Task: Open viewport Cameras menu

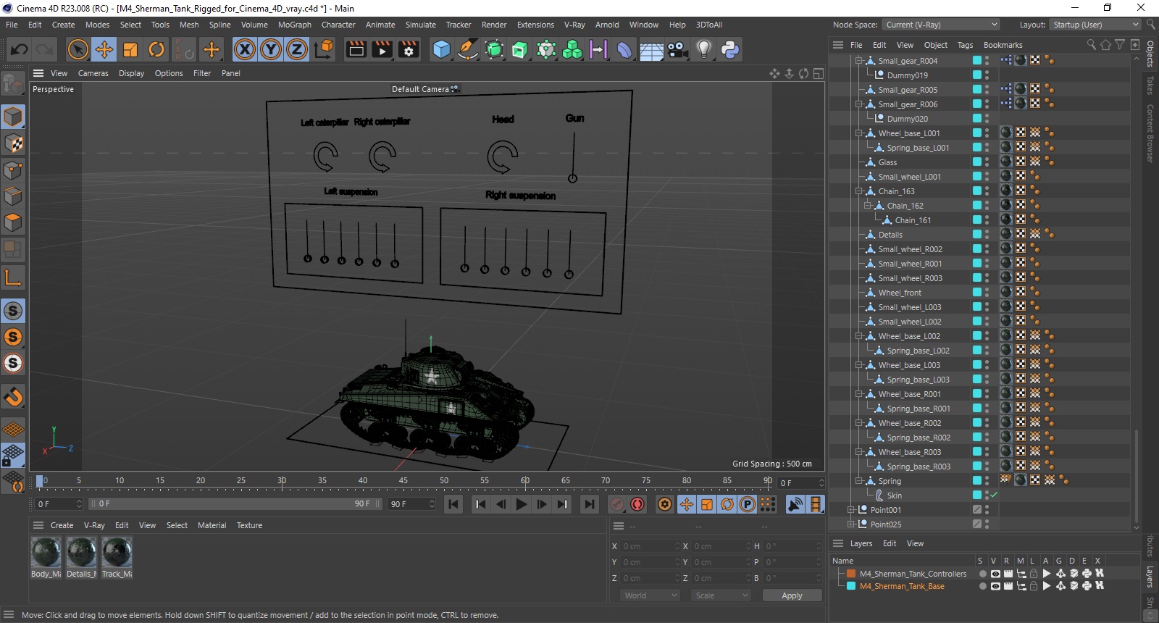Action: click(93, 73)
